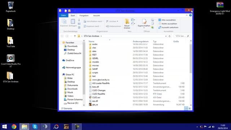231x130 pixels.
Task: Select Downloads under Favoriten
Action: point(72,46)
